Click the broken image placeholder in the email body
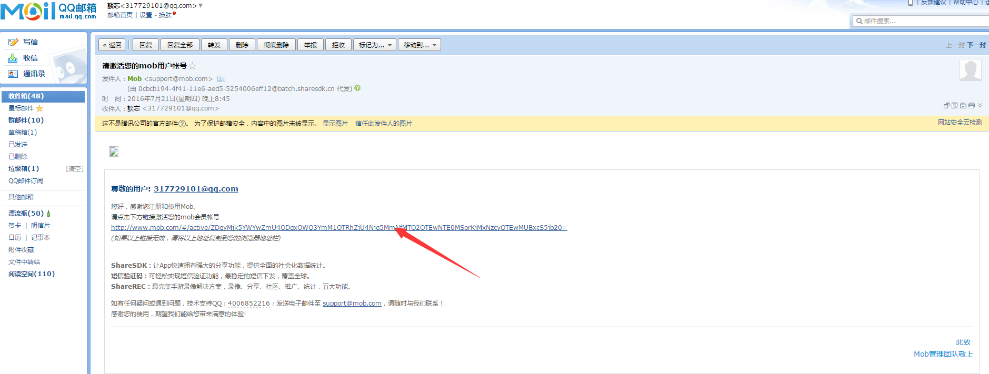Screen dimensions: 989x374 point(114,151)
